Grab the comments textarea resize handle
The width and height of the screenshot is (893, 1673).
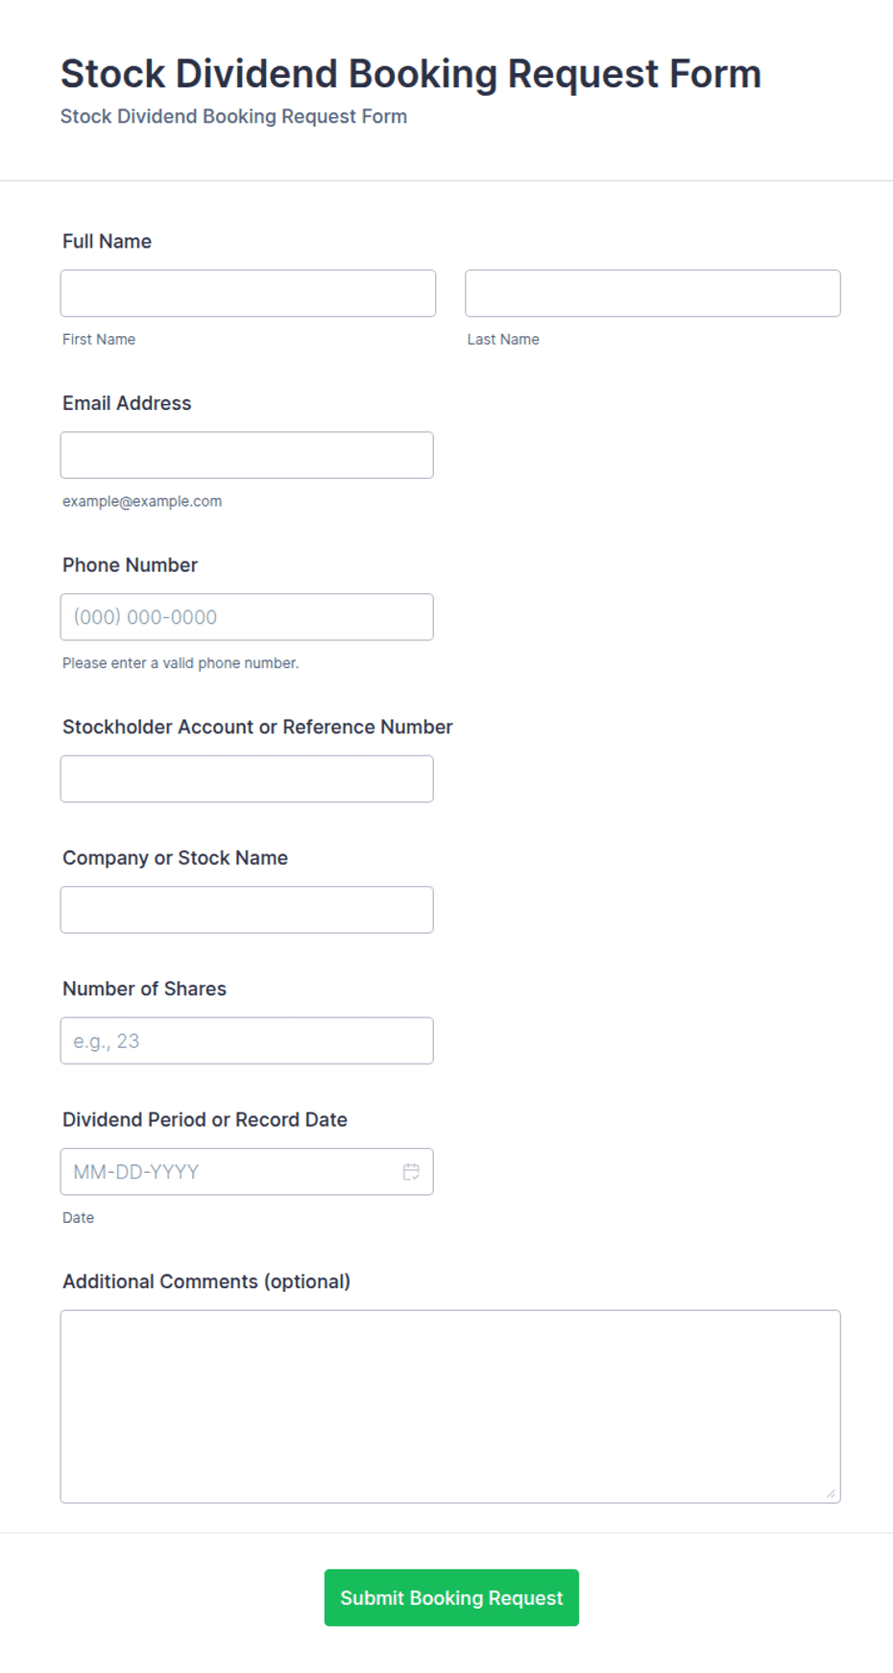coord(831,1493)
